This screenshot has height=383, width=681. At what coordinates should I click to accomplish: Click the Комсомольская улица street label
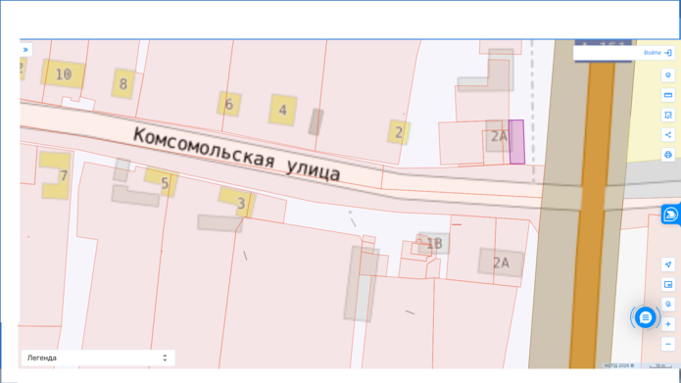click(x=237, y=154)
